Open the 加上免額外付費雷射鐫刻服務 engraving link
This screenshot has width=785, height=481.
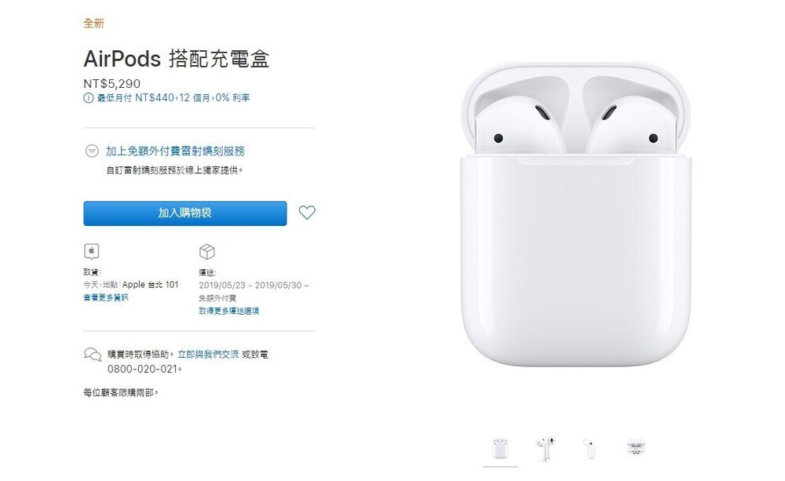tap(175, 151)
